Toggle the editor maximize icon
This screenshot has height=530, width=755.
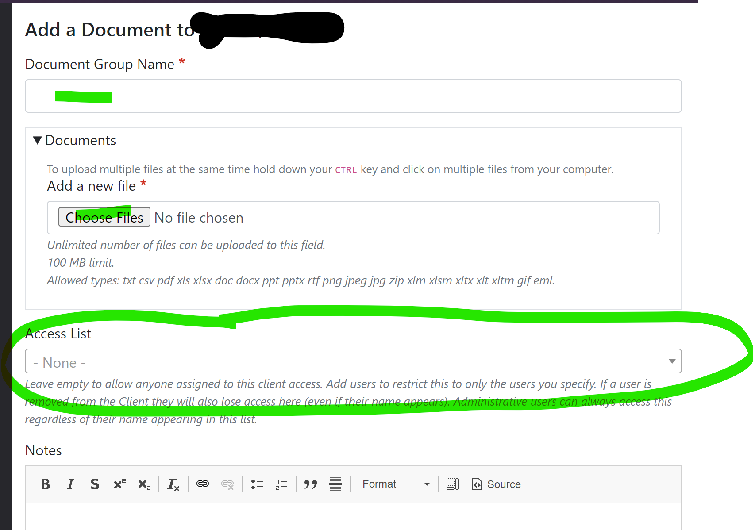point(452,484)
